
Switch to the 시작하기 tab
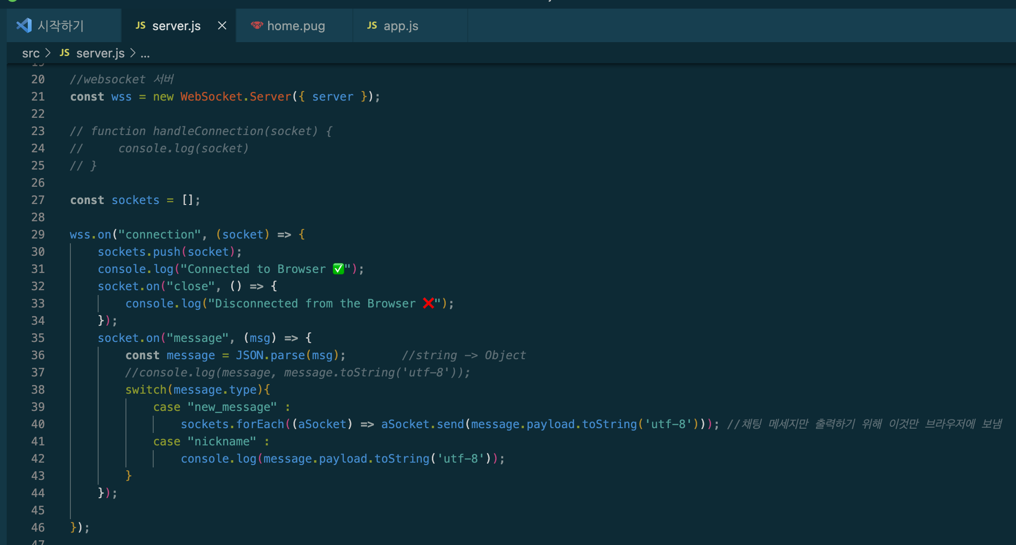(x=61, y=25)
